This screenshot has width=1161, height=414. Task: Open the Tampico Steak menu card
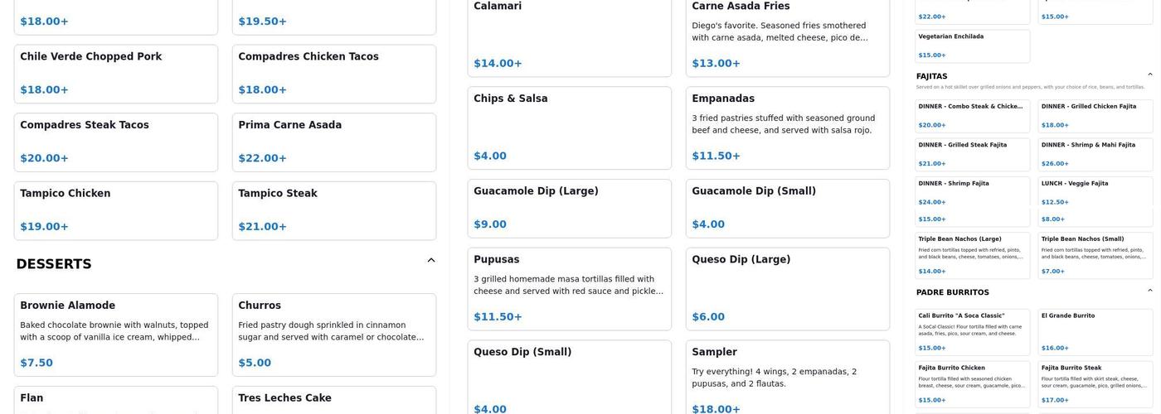coord(334,211)
